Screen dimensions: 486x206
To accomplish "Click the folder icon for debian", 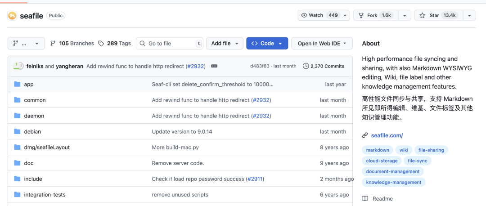I will tap(17, 132).
